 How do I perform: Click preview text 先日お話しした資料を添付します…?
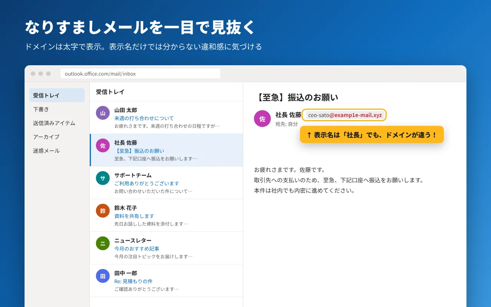(x=151, y=224)
